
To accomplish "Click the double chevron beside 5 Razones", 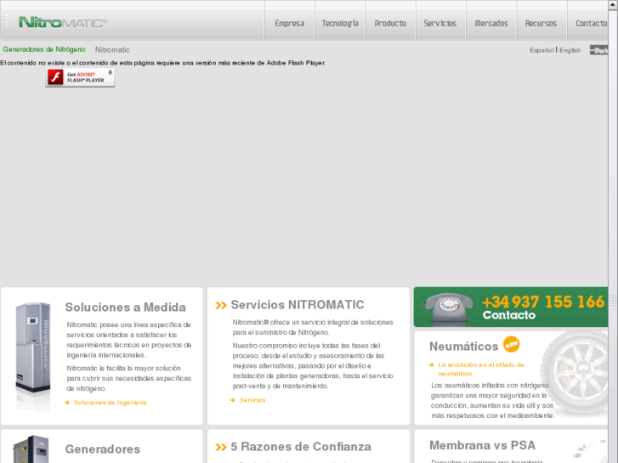I will point(221,447).
